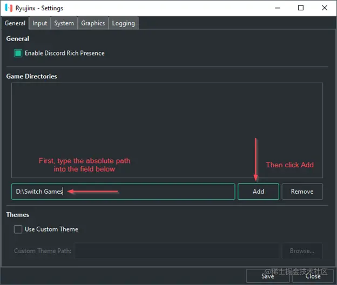Switch to the General tab
This screenshot has height=285, width=337.
pos(15,23)
